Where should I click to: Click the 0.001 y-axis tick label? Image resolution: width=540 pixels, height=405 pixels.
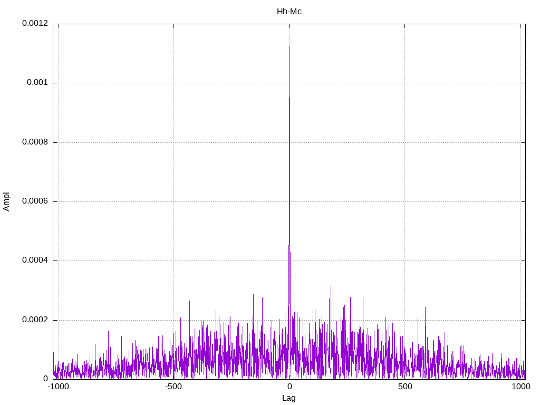pos(37,83)
